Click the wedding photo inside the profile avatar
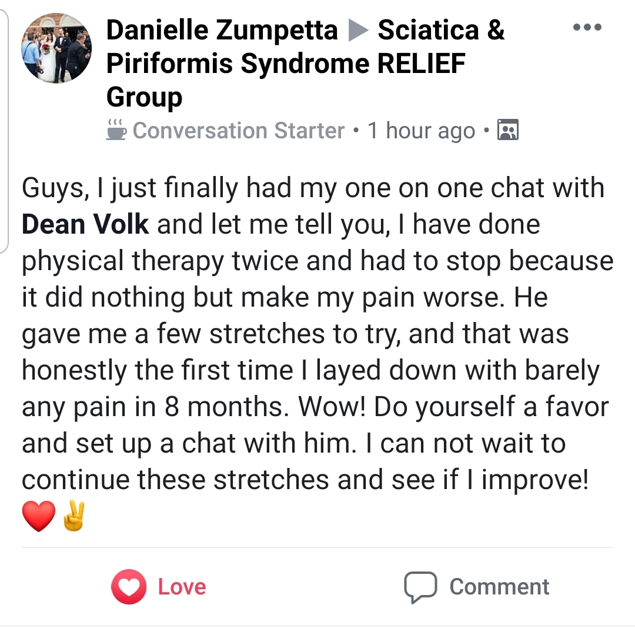The image size is (635, 628). coord(56,47)
